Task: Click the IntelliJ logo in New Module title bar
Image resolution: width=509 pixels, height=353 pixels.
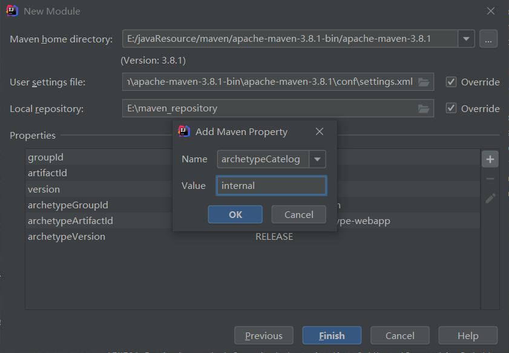Action: pos(12,11)
